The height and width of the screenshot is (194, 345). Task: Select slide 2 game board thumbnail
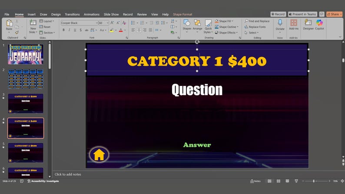coord(26,79)
